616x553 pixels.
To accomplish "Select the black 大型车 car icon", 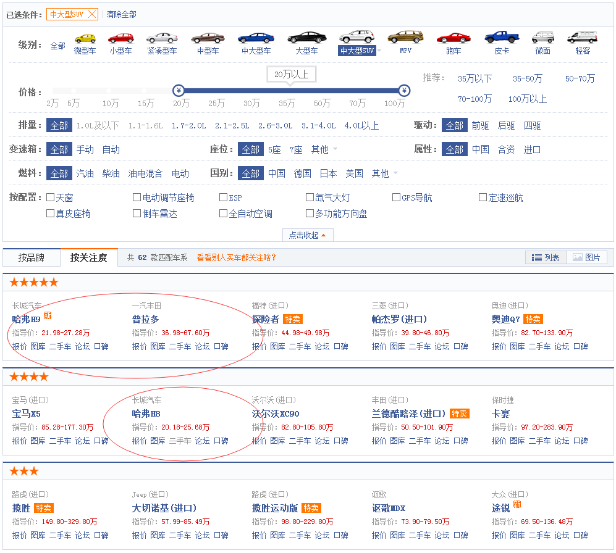I will pos(307,38).
